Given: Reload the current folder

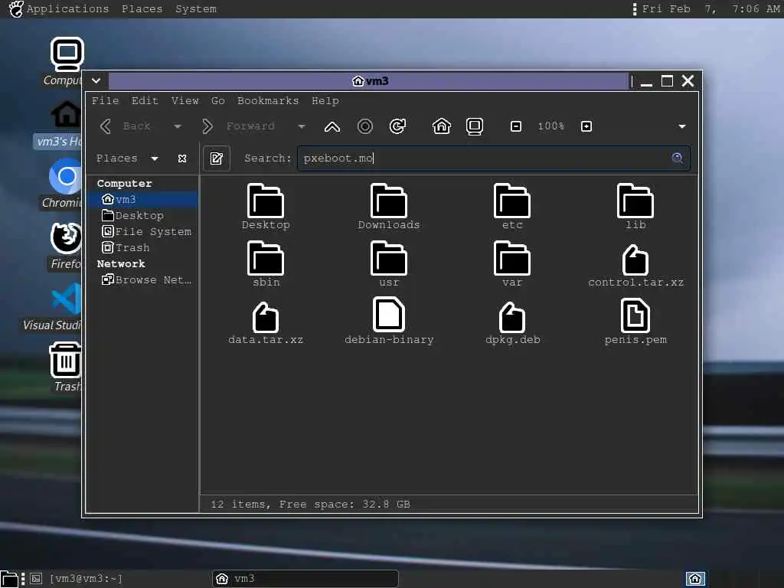Looking at the screenshot, I should (397, 126).
